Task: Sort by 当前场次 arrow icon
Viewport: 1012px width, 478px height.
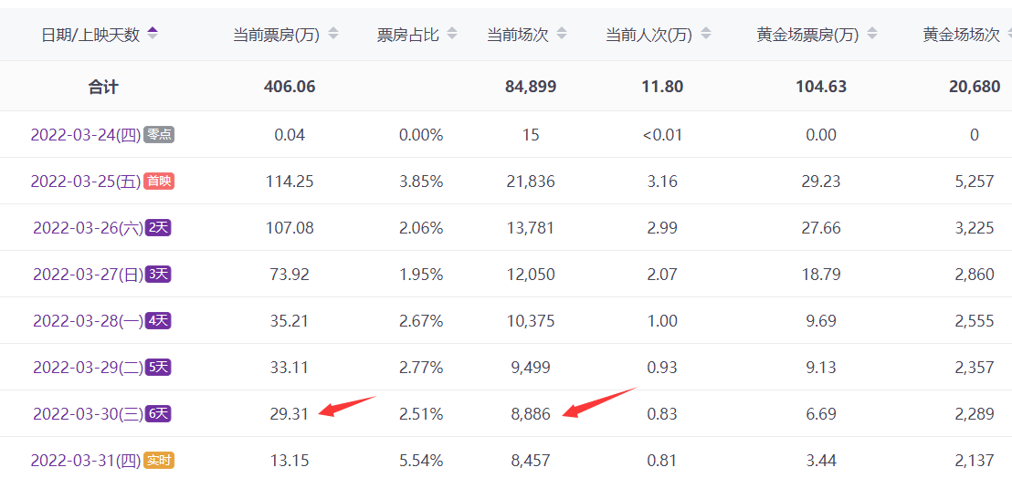Action: click(x=562, y=34)
